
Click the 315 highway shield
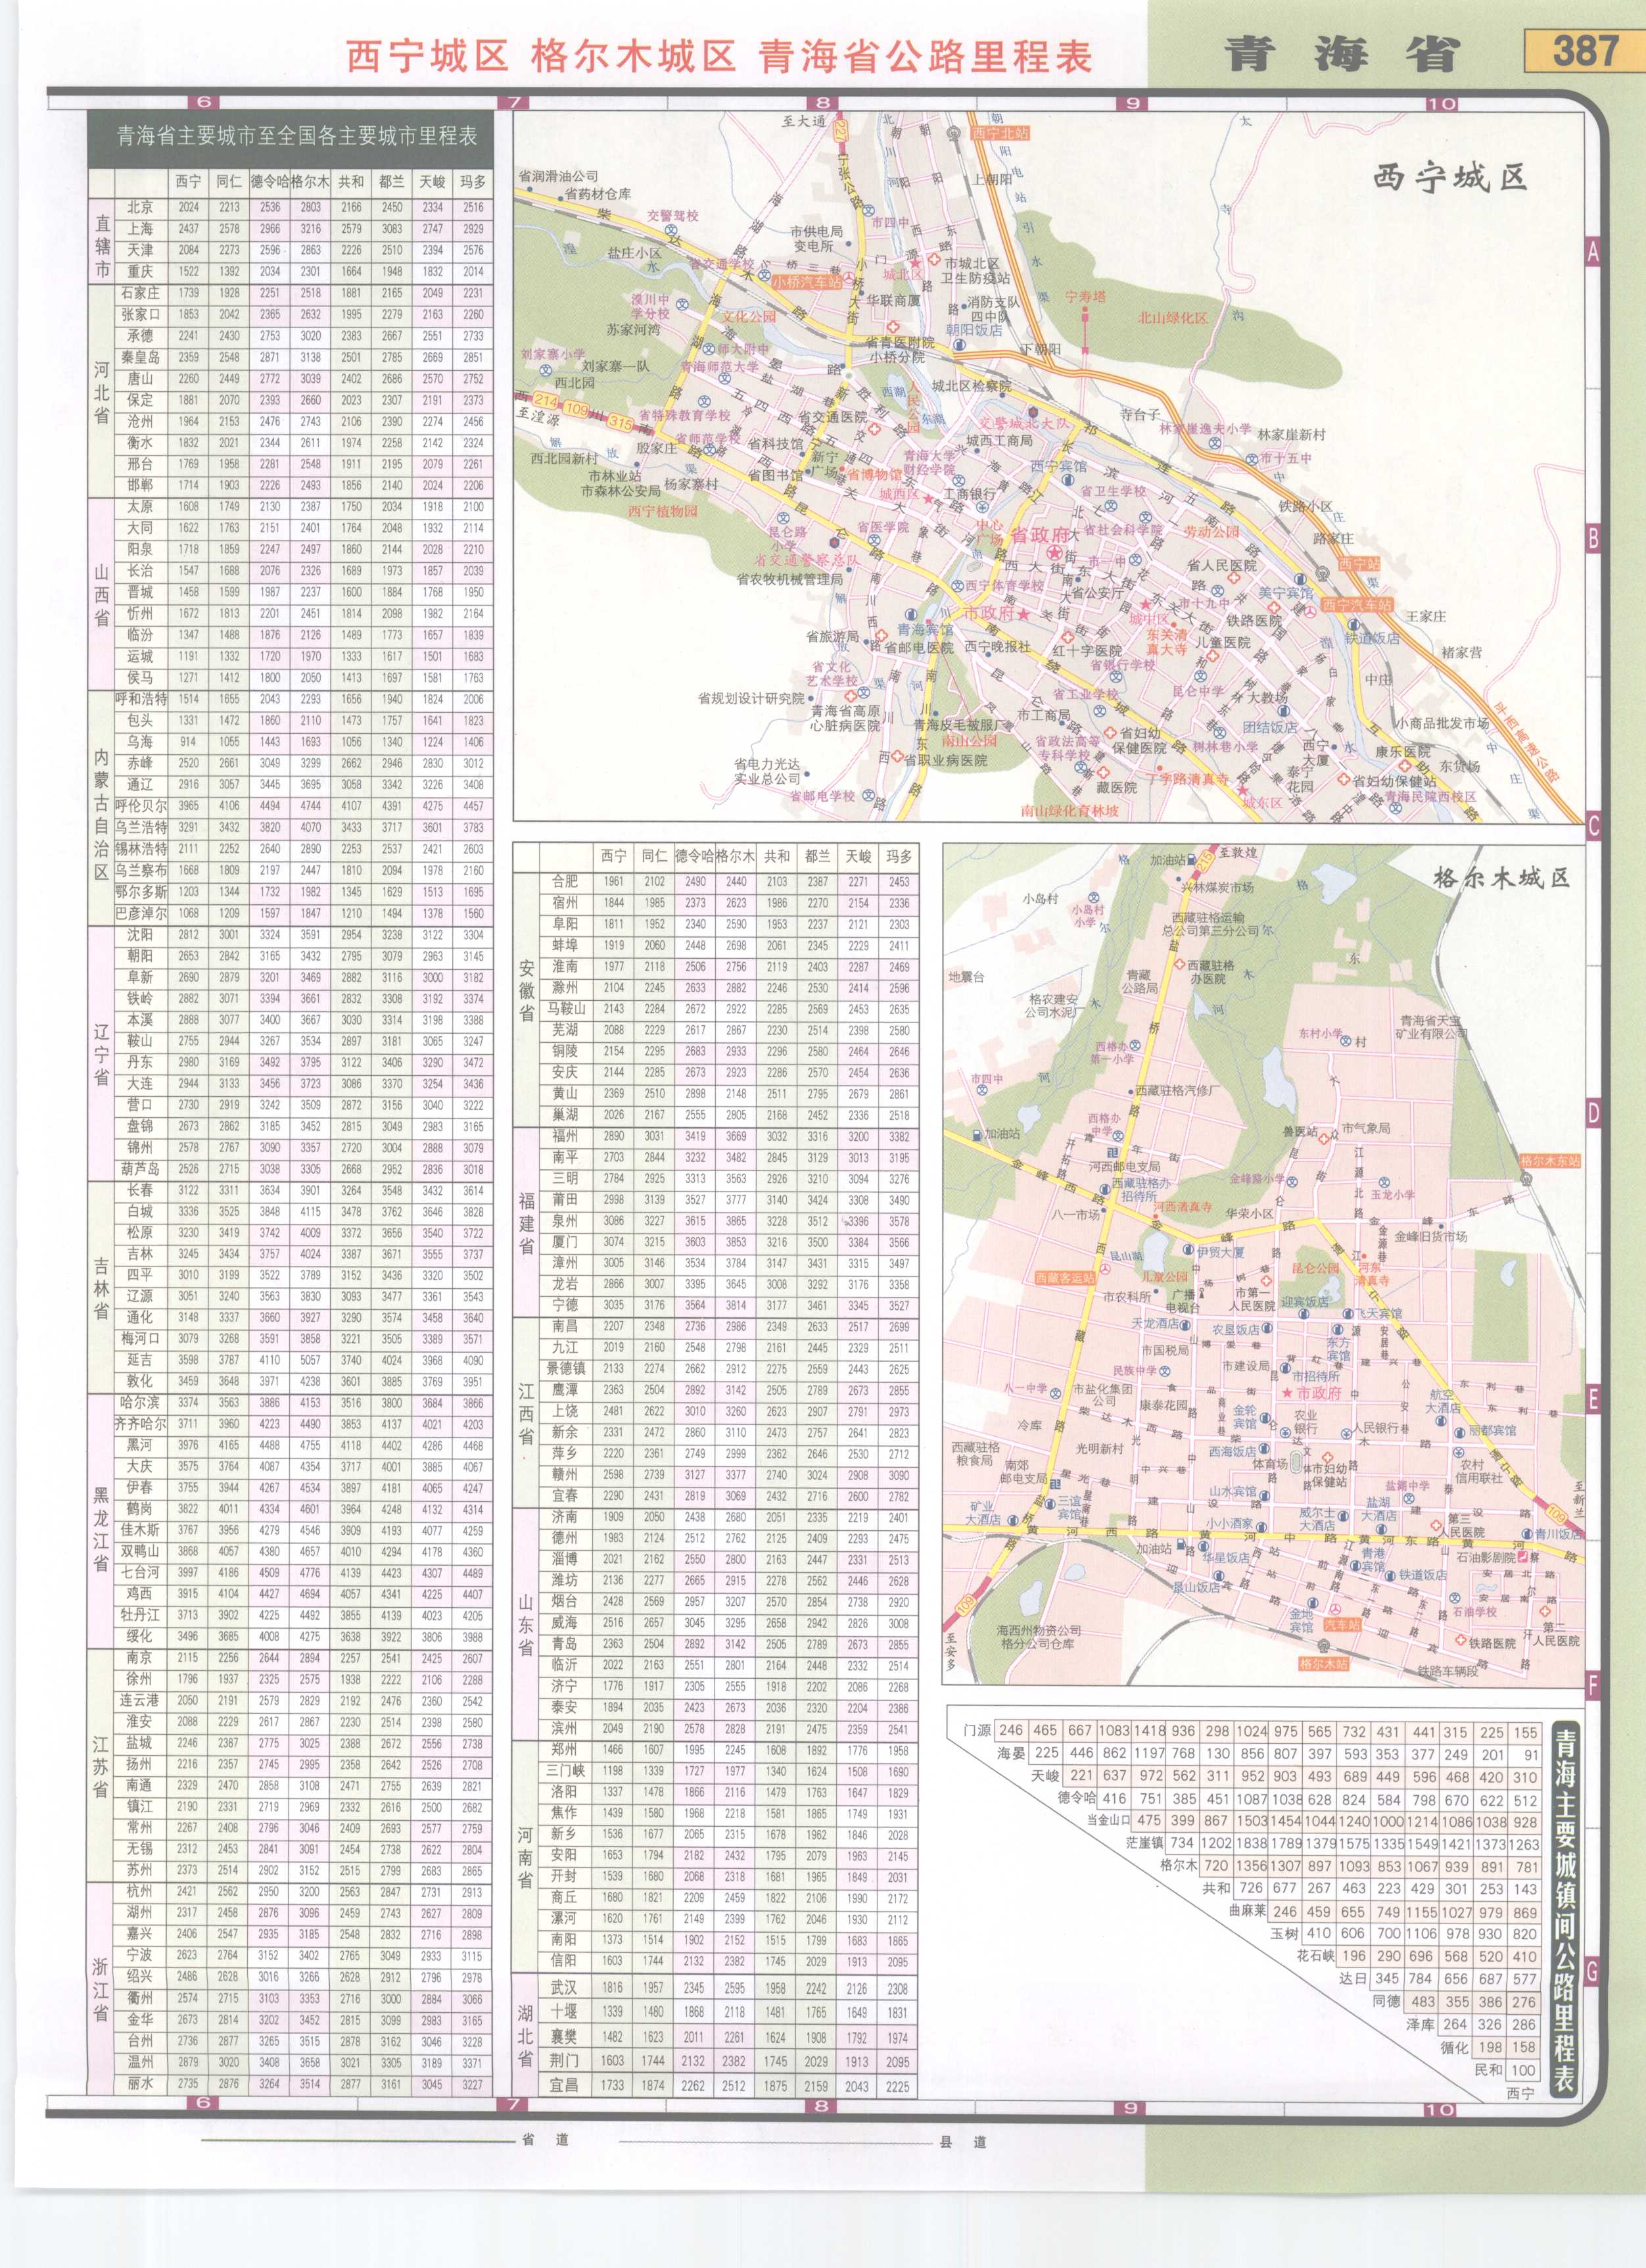pyautogui.click(x=621, y=424)
